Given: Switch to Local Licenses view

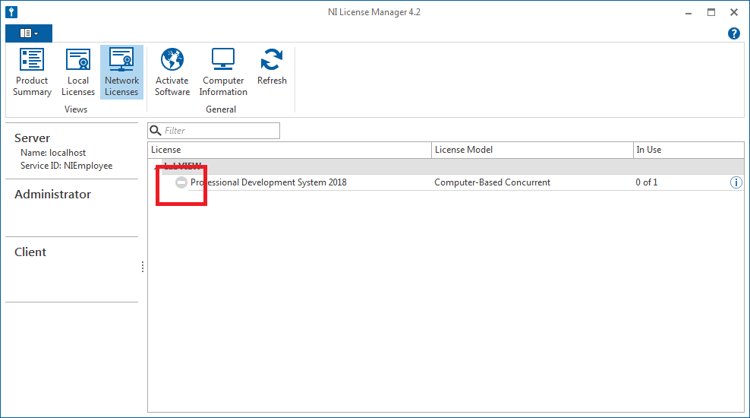Looking at the screenshot, I should (x=78, y=72).
